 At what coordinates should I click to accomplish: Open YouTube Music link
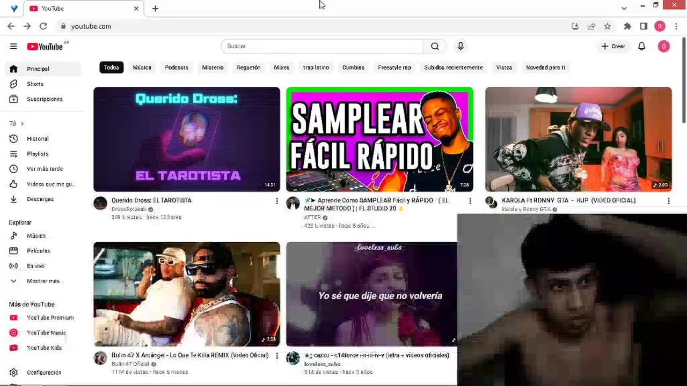point(43,332)
